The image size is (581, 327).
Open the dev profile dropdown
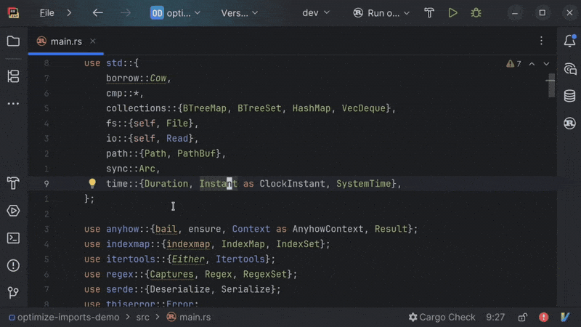316,13
